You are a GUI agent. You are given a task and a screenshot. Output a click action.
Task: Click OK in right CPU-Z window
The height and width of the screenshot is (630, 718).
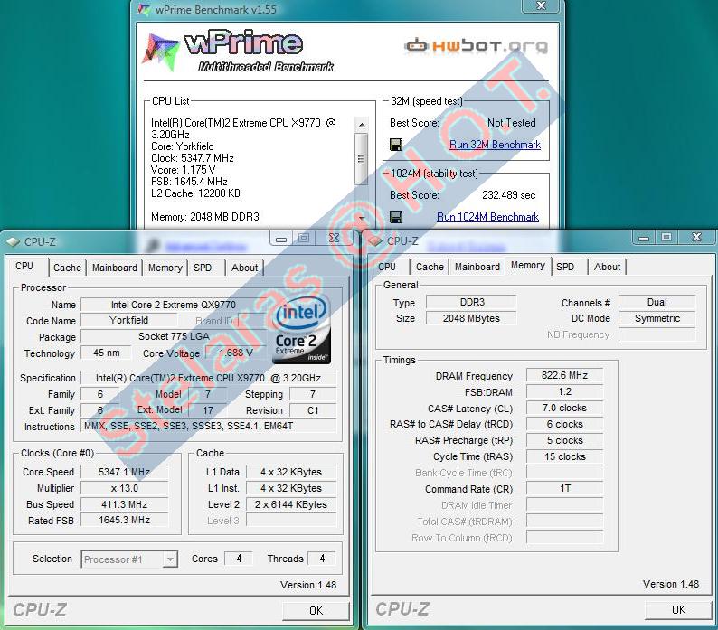click(x=678, y=610)
